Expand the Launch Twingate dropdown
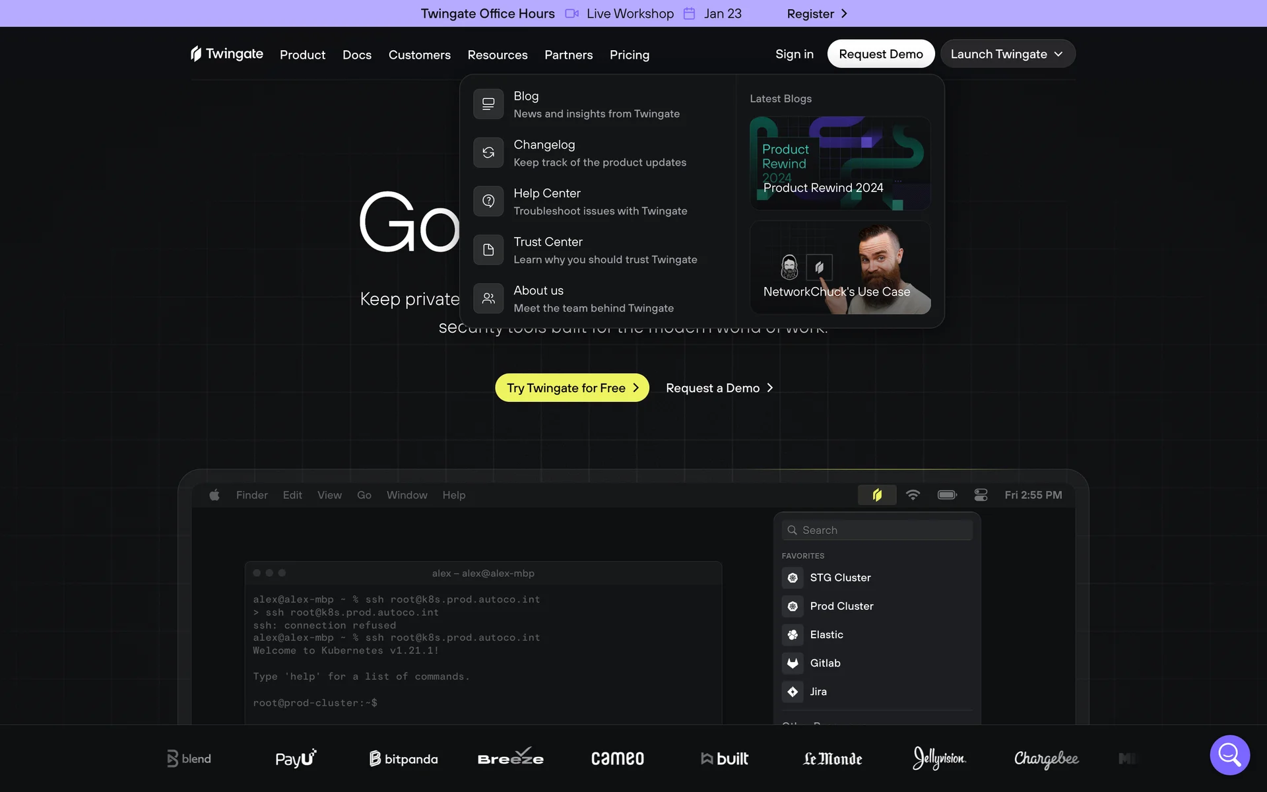This screenshot has width=1267, height=792. (1007, 54)
